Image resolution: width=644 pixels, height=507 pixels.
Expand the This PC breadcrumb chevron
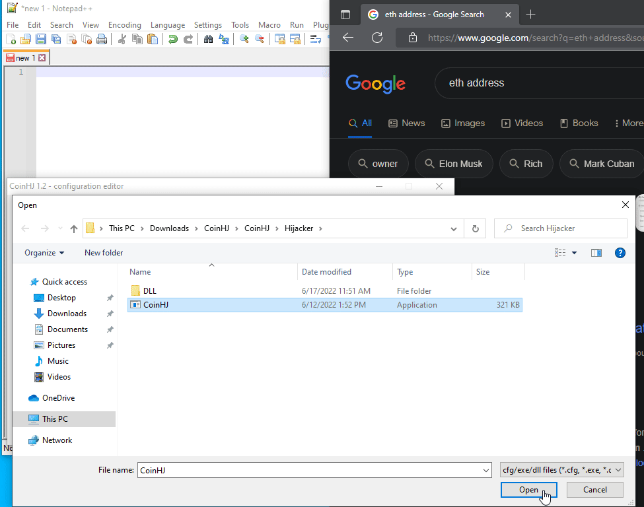142,228
